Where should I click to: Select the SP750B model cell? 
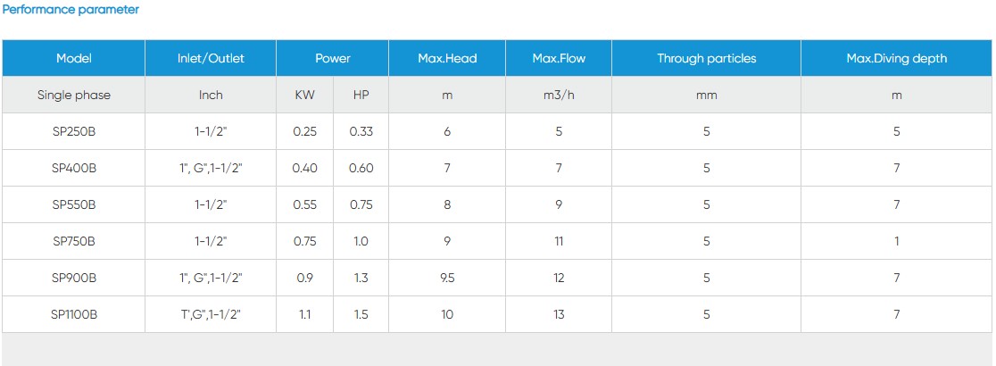point(74,241)
